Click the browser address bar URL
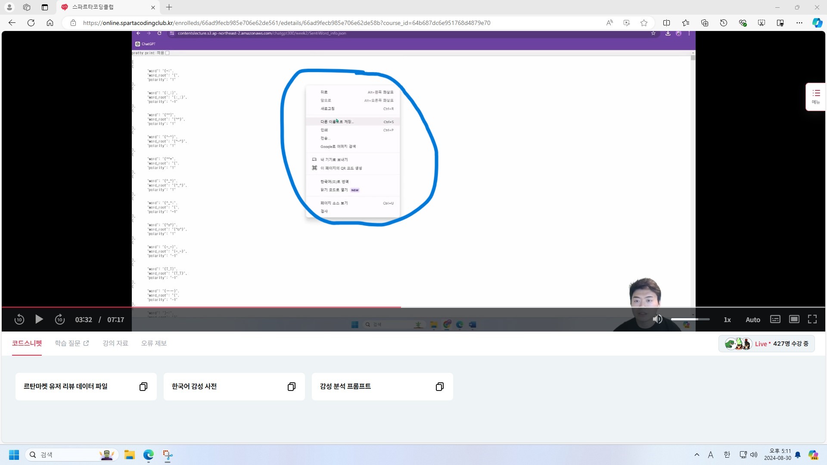This screenshot has height=465, width=827. (286, 23)
